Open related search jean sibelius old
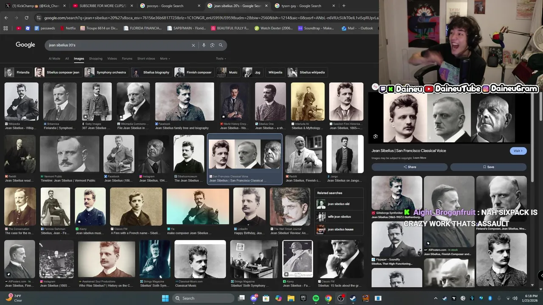Image resolution: width=543 pixels, height=305 pixels. (339, 204)
